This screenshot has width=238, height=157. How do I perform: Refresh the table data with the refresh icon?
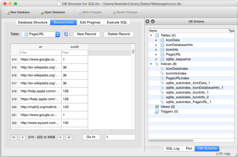tap(66, 34)
